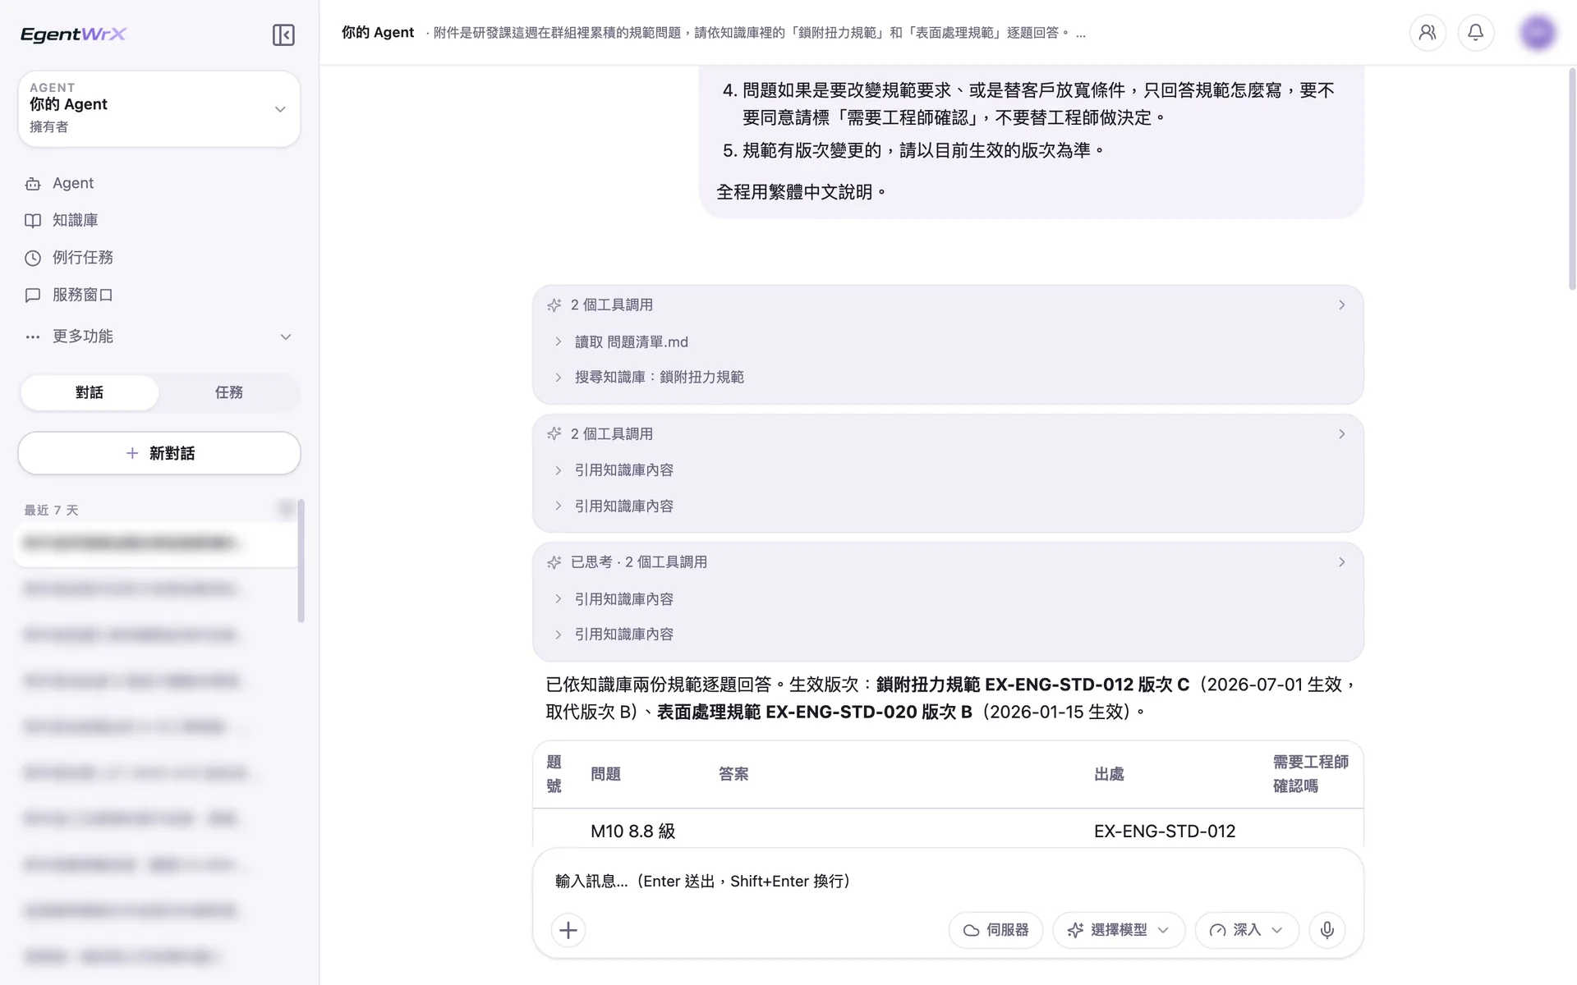This screenshot has width=1577, height=985.
Task: Switch to the 任務 tab
Action: tap(228, 392)
